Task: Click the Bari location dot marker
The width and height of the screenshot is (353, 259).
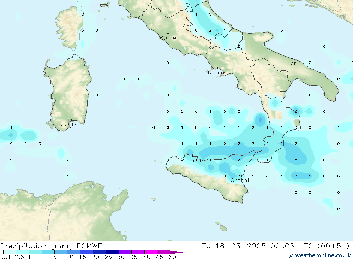Action: 292,59
